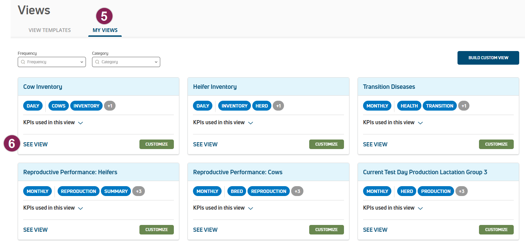Select the My Views tab
Image resolution: width=525 pixels, height=244 pixels.
(105, 30)
